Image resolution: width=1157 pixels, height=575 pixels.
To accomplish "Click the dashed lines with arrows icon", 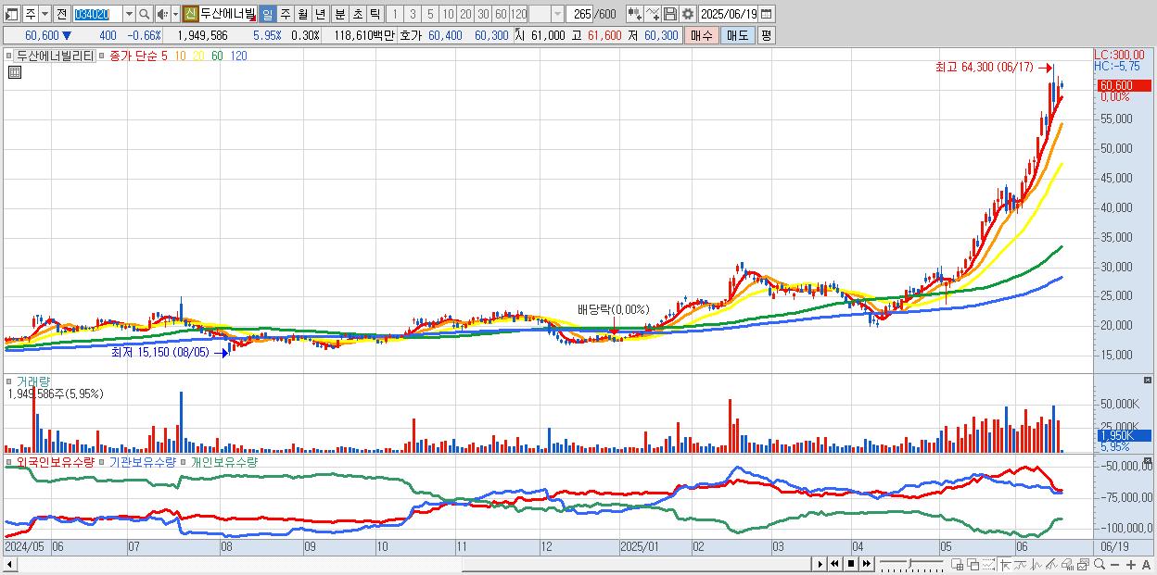I will (x=988, y=565).
